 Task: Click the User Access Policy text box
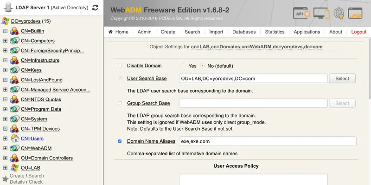click(x=253, y=179)
